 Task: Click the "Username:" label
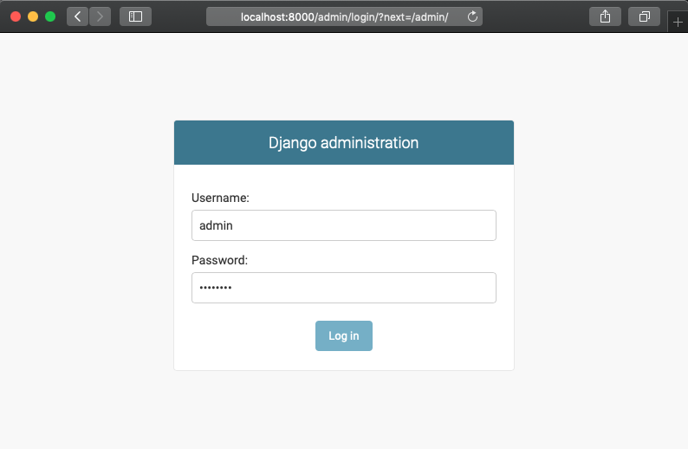[220, 198]
